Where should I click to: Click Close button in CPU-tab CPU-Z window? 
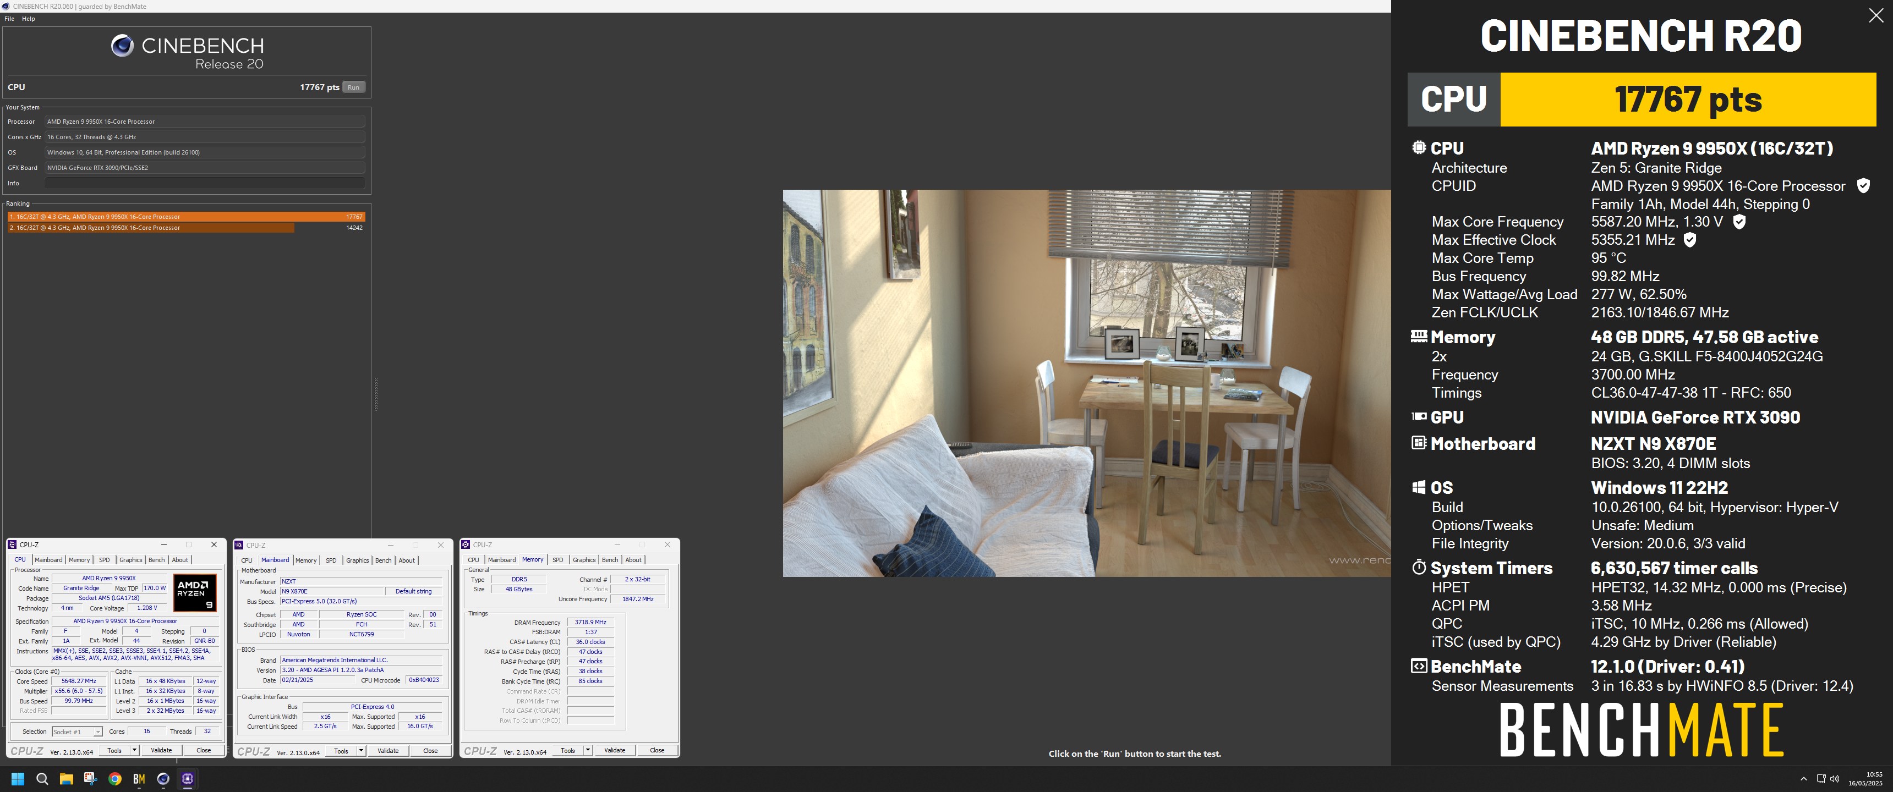click(x=204, y=750)
